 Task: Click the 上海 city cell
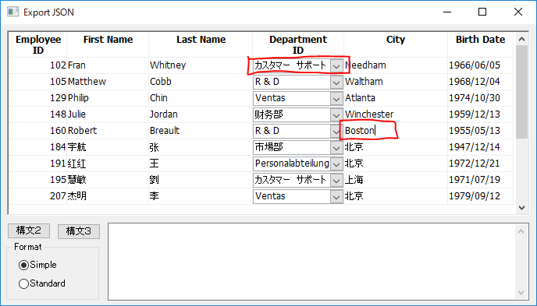pos(396,180)
